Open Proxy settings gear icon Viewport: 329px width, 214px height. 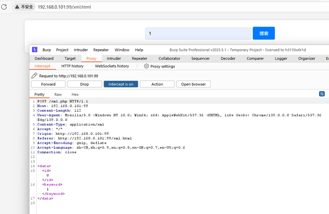coord(146,66)
